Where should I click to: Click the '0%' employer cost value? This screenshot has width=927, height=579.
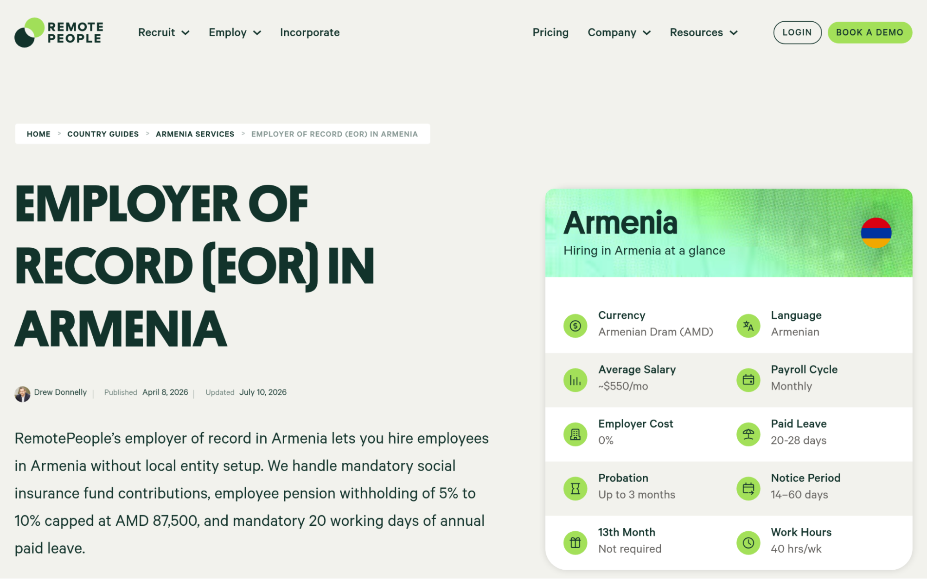tap(606, 441)
